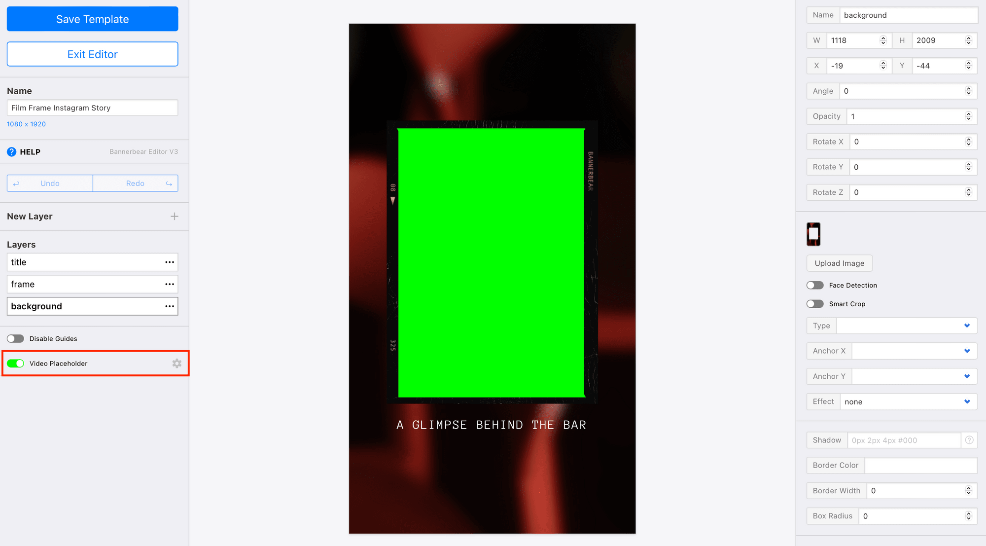Click the Add New Layer plus button
986x546 pixels.
click(173, 216)
